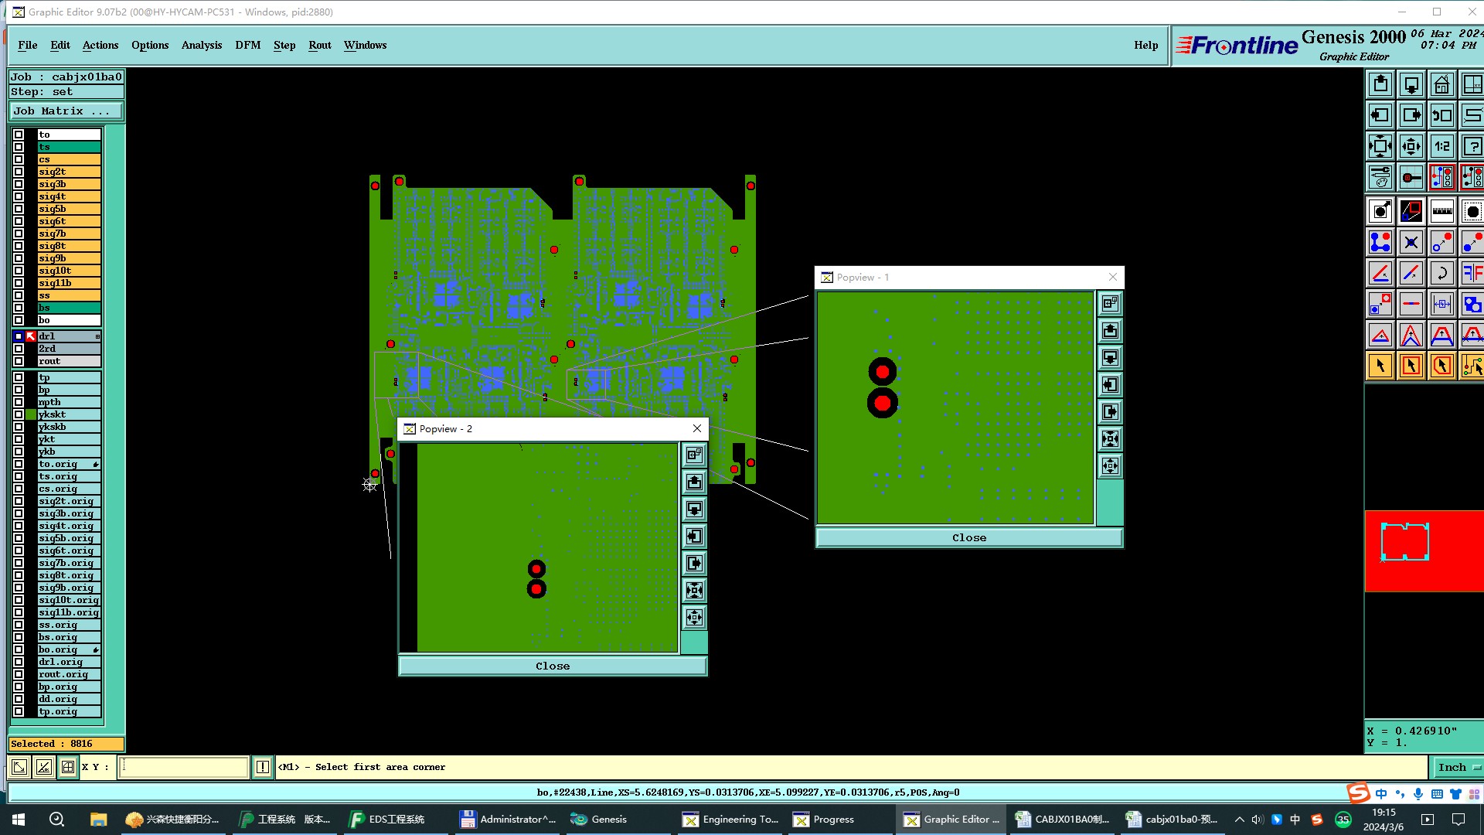Screen dimensions: 1484x835
Task: Click the exclamation mark icon beside XY field
Action: click(x=263, y=767)
